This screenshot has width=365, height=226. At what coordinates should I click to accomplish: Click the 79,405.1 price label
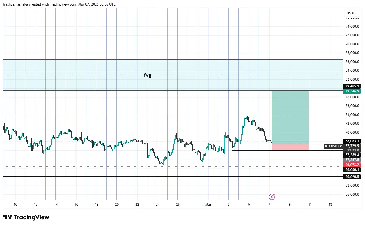pyautogui.click(x=352, y=86)
